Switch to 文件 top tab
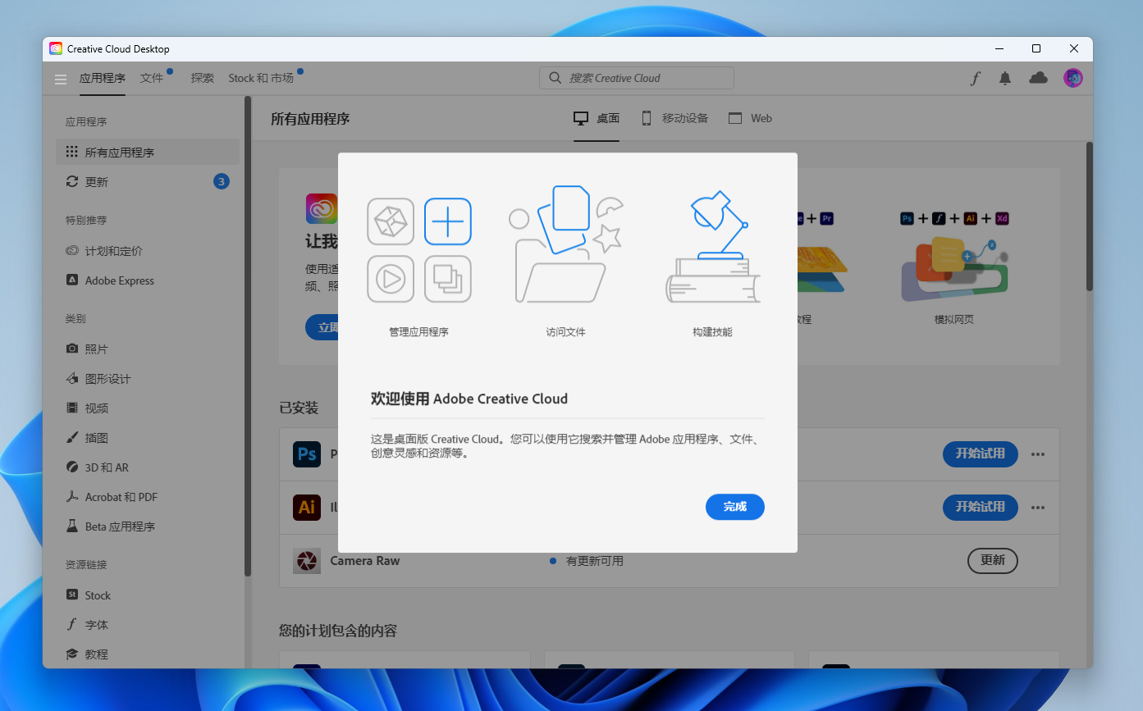The width and height of the screenshot is (1143, 711). (x=152, y=79)
